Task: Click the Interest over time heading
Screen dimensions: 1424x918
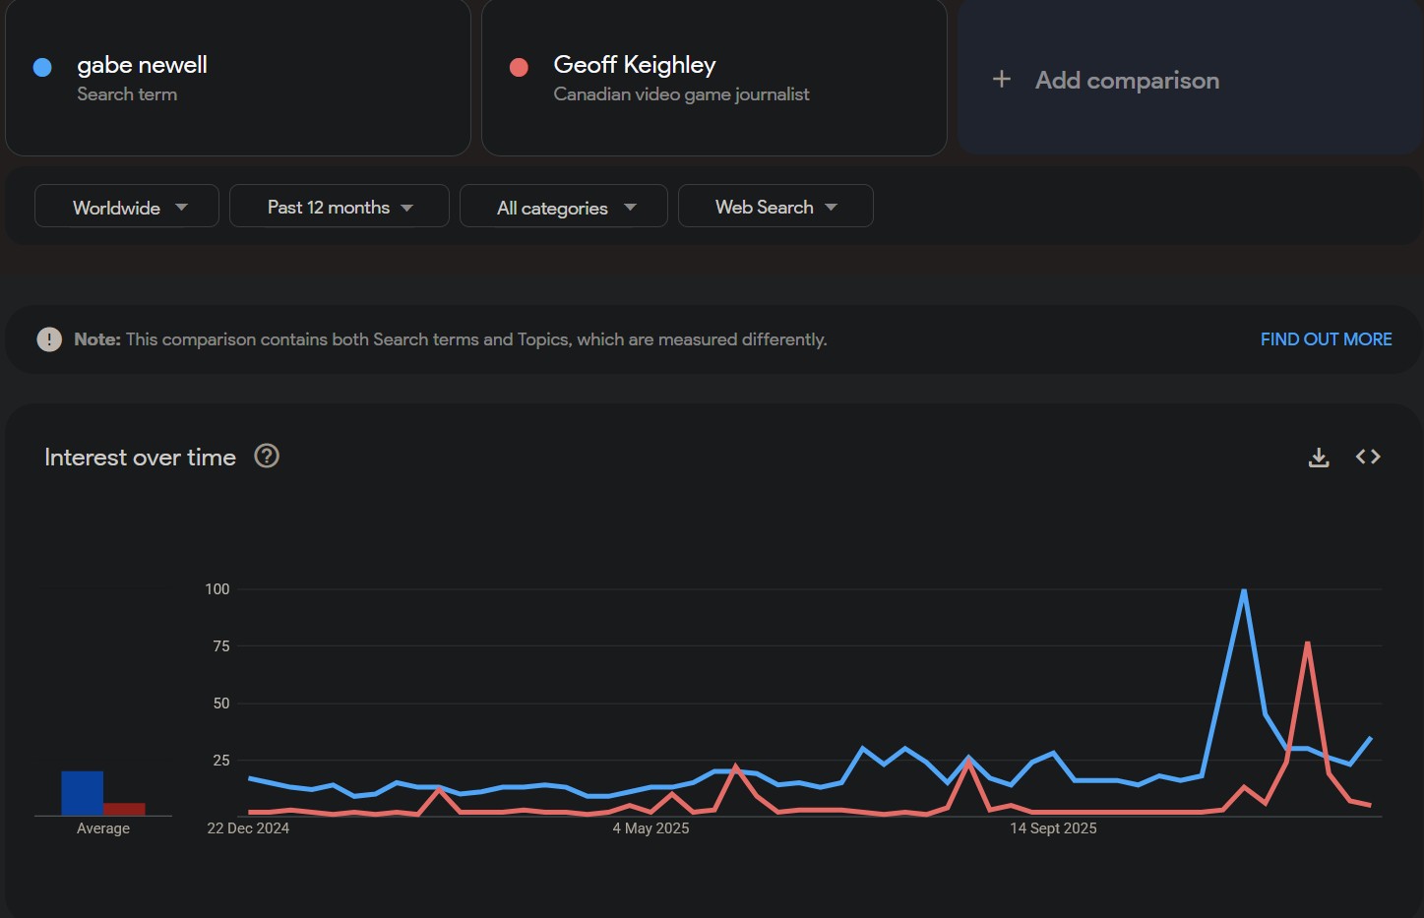Action: click(x=140, y=458)
